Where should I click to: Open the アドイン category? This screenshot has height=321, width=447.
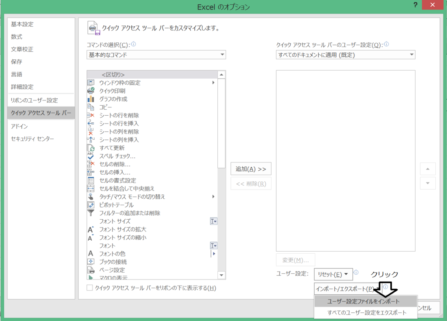click(41, 126)
